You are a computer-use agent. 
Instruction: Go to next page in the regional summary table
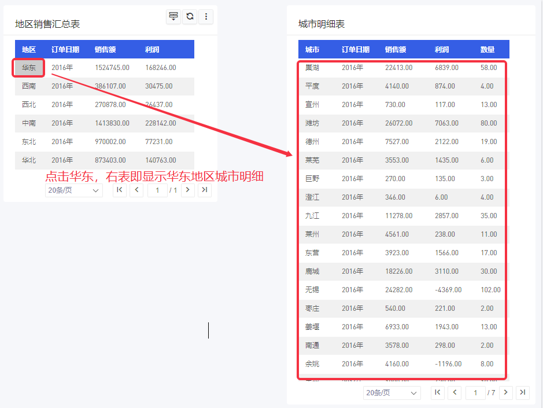coord(187,190)
